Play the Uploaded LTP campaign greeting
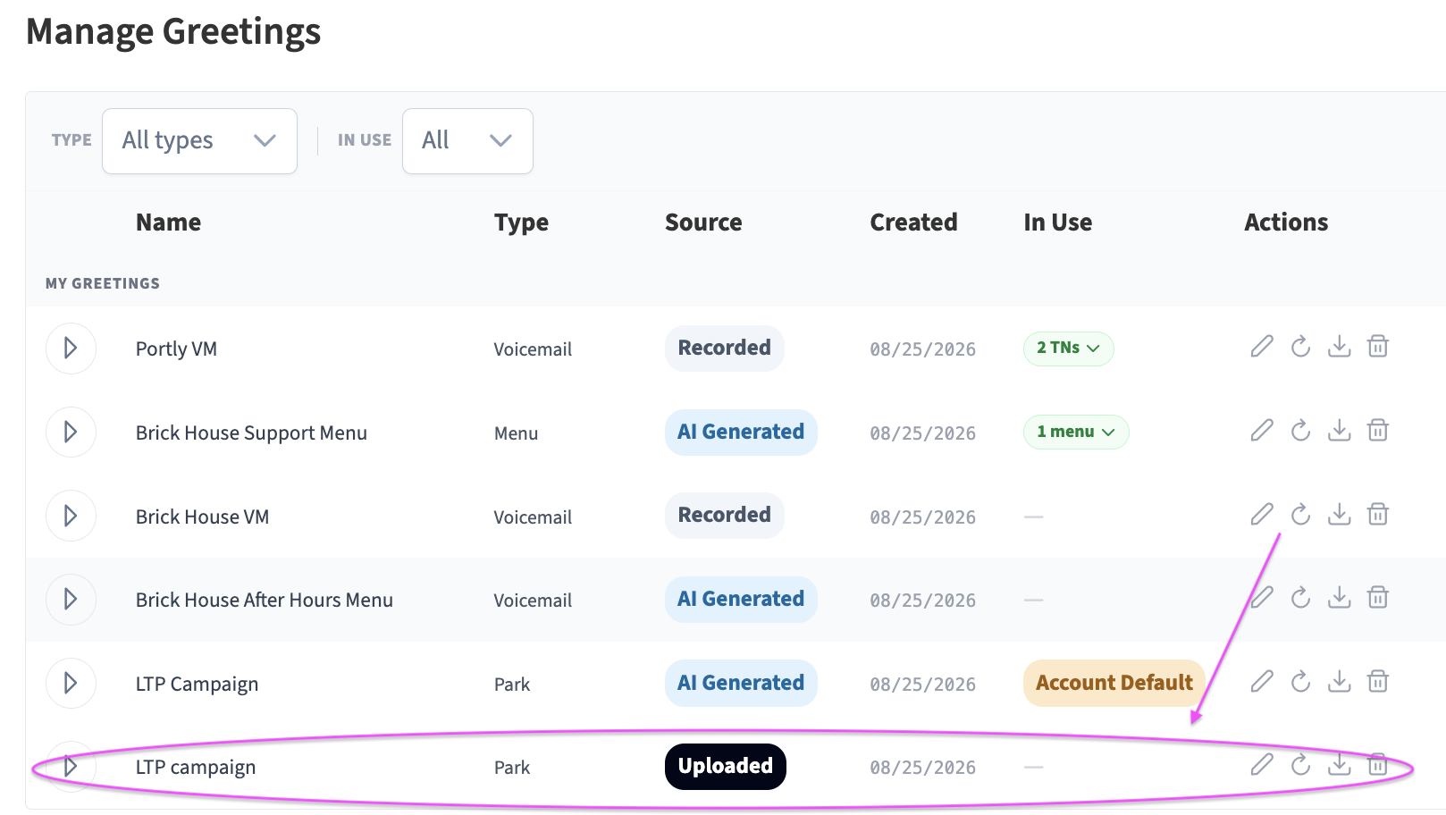The width and height of the screenshot is (1446, 815). coord(71,767)
